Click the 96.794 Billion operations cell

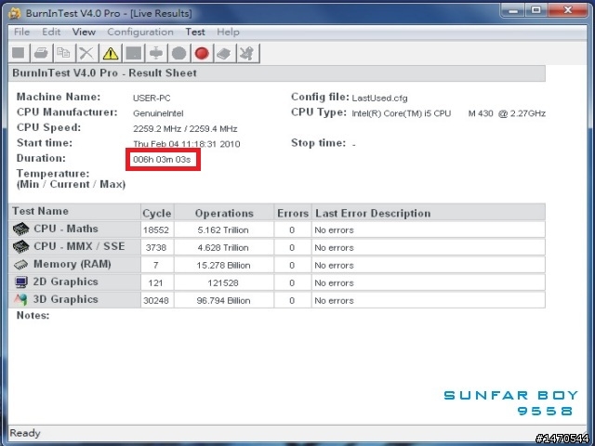click(223, 301)
